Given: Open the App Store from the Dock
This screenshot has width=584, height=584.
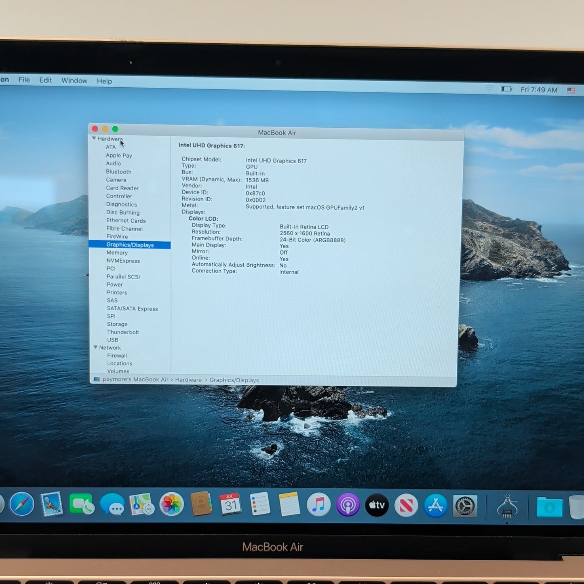Looking at the screenshot, I should pos(436,505).
